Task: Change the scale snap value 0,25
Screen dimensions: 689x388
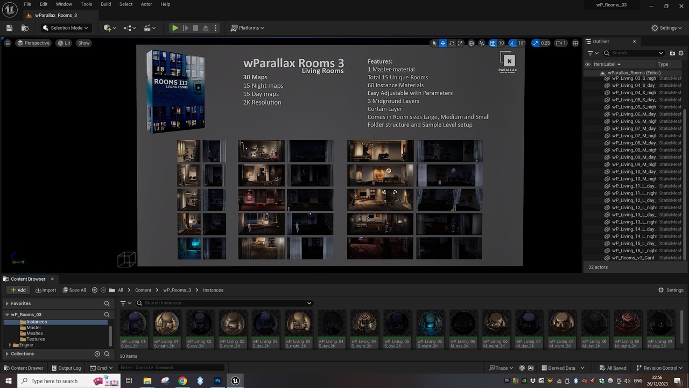Action: click(545, 43)
